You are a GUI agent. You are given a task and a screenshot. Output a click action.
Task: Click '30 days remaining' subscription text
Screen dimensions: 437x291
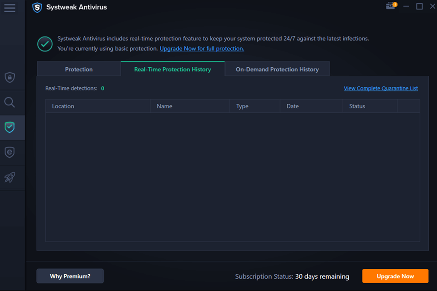point(322,276)
